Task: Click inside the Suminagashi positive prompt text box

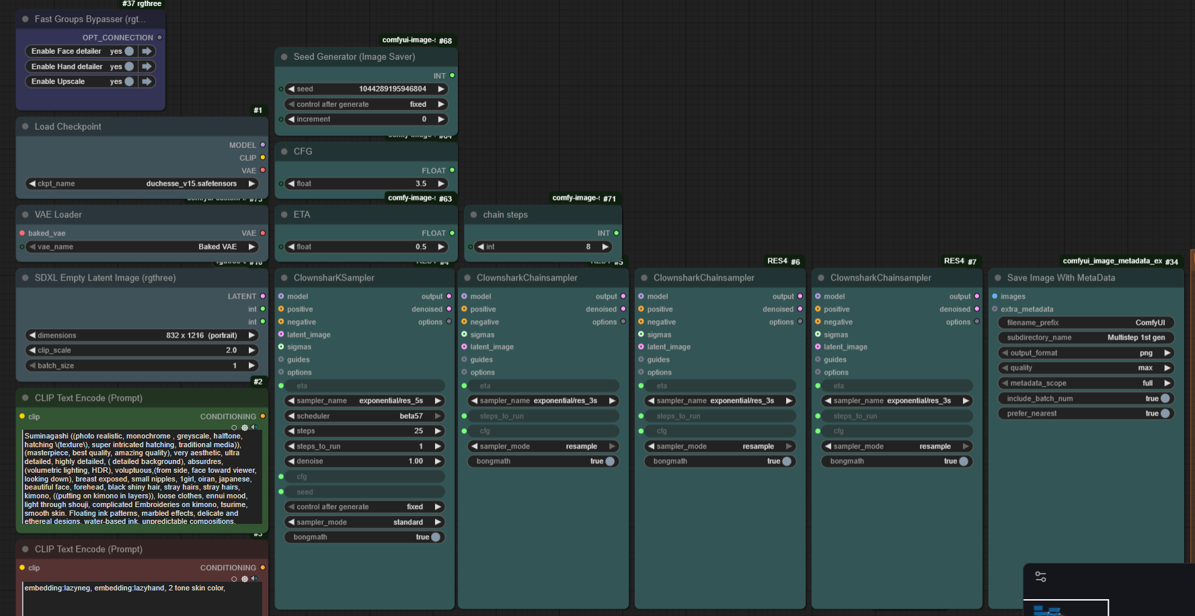Action: [x=143, y=477]
